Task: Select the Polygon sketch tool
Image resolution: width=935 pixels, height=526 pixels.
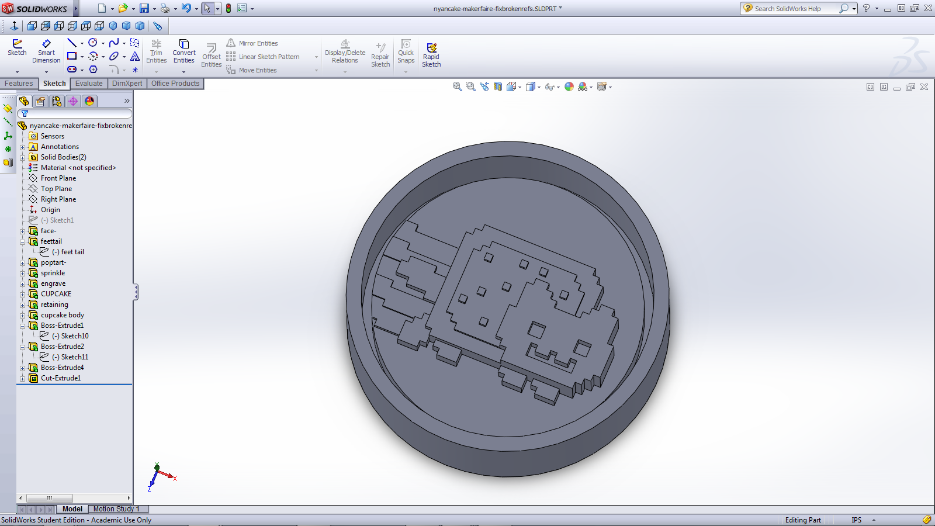Action: [x=93, y=70]
